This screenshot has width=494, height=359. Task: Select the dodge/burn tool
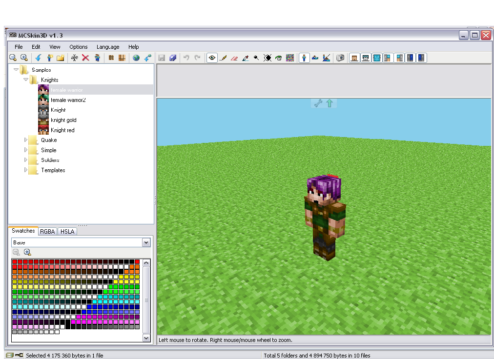coord(256,58)
